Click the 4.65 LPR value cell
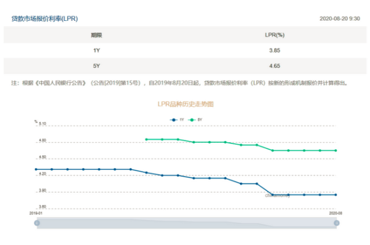370x245 pixels. click(x=274, y=66)
